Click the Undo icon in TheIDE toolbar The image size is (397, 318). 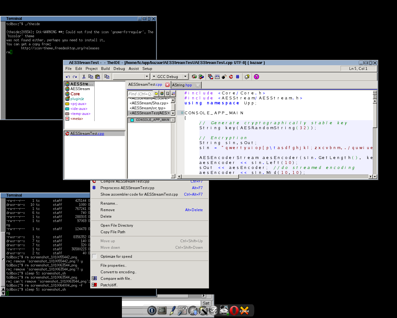pos(68,77)
